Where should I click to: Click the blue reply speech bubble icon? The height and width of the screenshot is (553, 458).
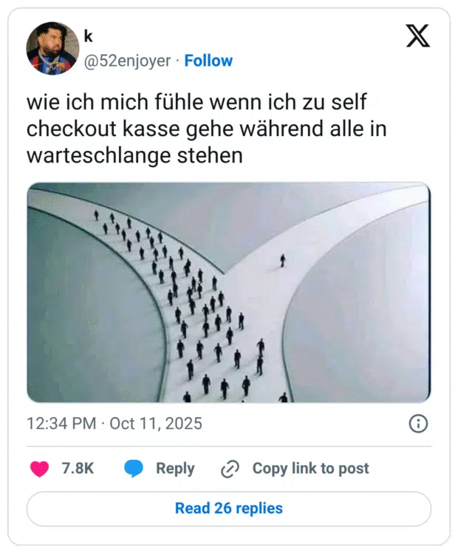pos(134,469)
